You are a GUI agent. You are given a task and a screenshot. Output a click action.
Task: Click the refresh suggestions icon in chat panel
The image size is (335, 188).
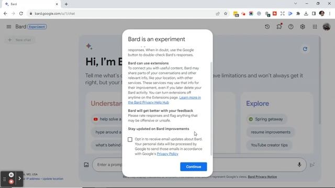coord(305,49)
